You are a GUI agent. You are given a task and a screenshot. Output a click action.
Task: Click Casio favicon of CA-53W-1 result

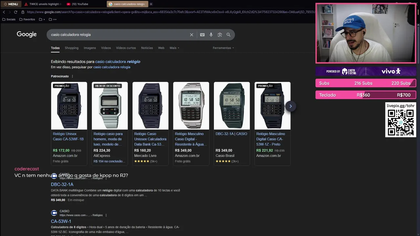tap(54, 213)
